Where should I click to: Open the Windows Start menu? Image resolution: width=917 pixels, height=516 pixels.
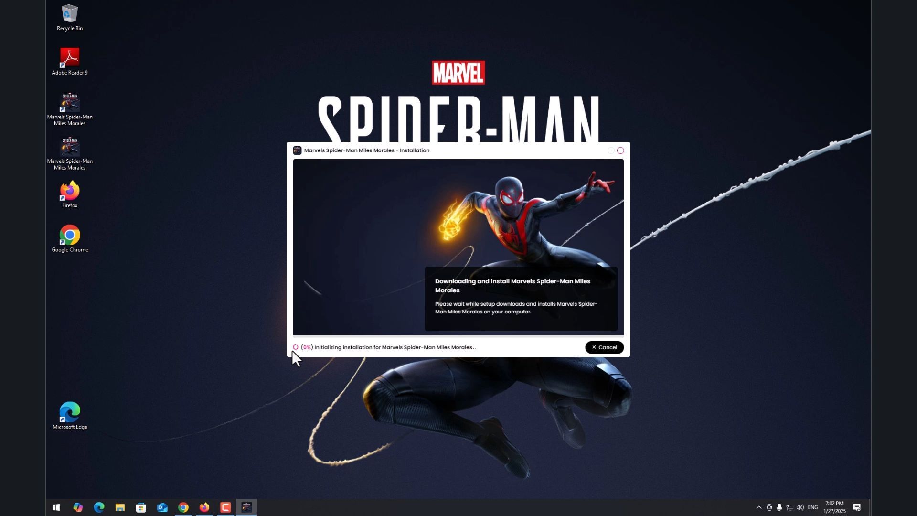tap(56, 507)
